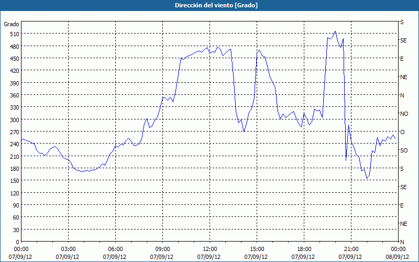Click the 270 degree axis label
Screen dimensions: 419x262
pyautogui.click(x=15, y=132)
